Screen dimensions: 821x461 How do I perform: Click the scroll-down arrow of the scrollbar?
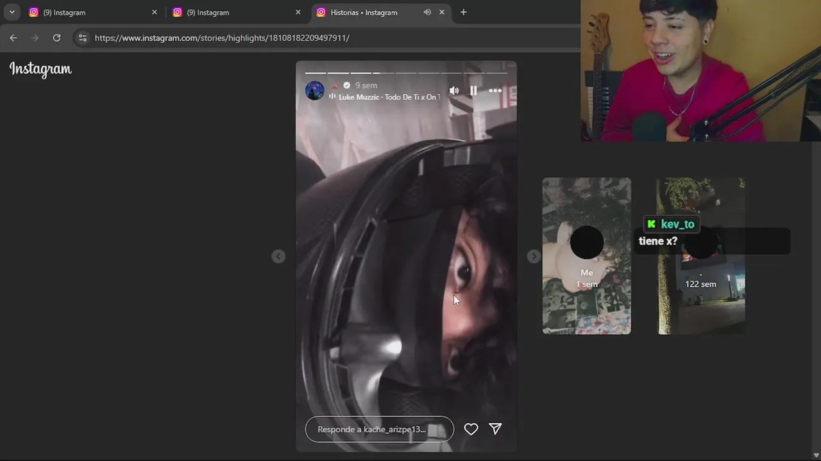coord(816,455)
